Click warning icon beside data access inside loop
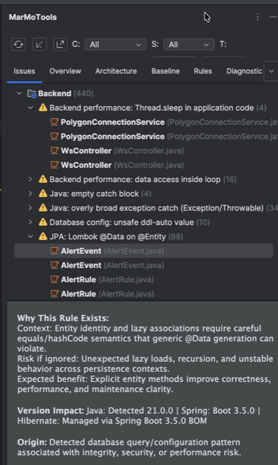 [43, 179]
